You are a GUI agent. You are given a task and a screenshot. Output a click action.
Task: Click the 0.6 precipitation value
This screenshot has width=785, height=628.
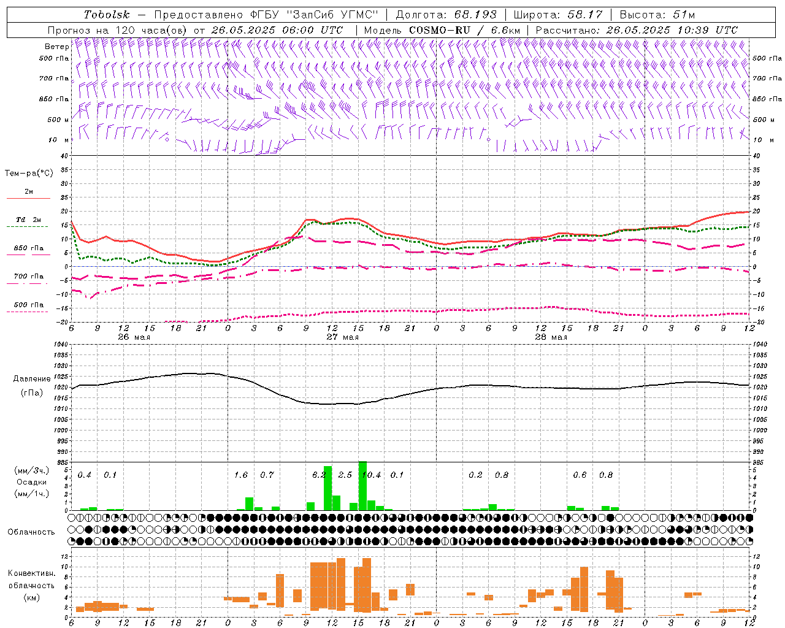(x=580, y=475)
